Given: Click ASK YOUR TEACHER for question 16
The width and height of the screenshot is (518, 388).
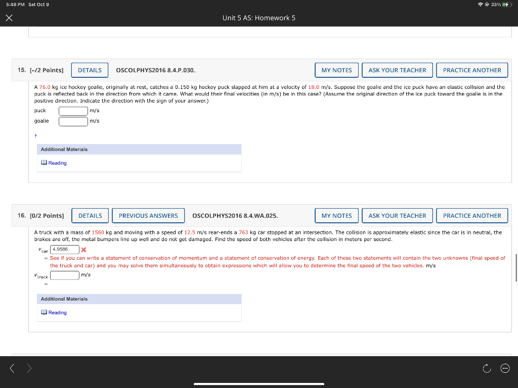Looking at the screenshot, I should tap(398, 216).
